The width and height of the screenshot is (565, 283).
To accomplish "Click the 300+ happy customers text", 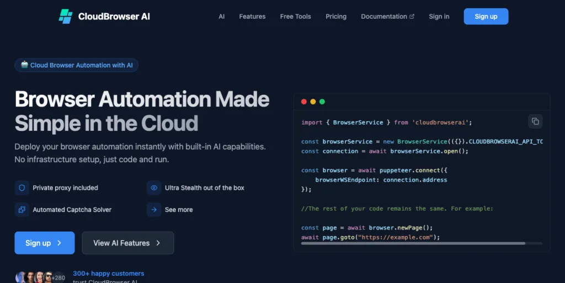I will 109,274.
